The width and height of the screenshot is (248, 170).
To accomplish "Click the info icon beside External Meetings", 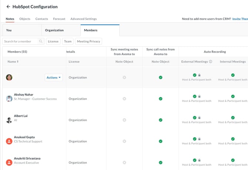I will click(211, 61).
